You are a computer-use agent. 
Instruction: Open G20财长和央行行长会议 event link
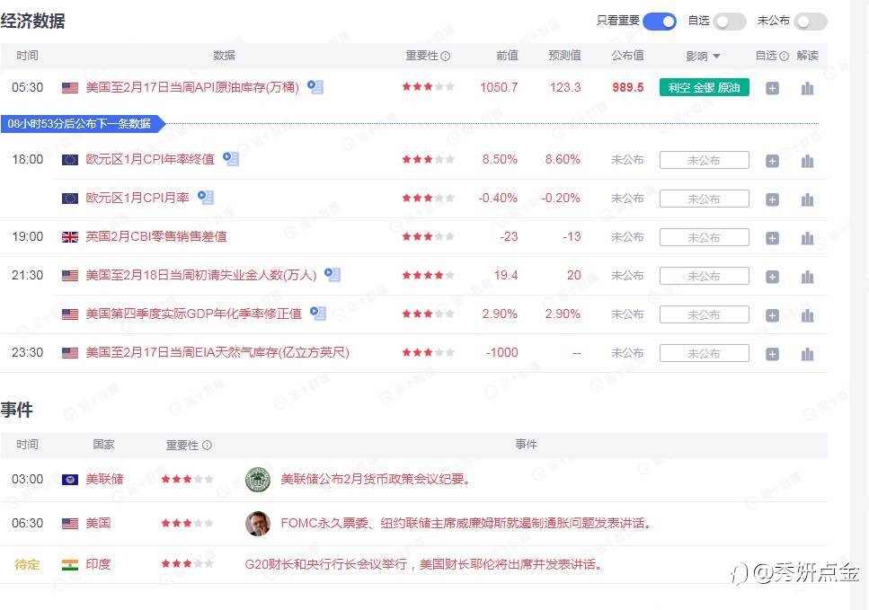coord(424,564)
